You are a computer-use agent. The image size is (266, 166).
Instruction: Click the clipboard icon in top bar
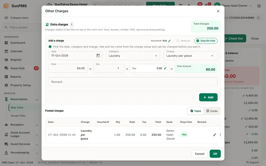181,6
